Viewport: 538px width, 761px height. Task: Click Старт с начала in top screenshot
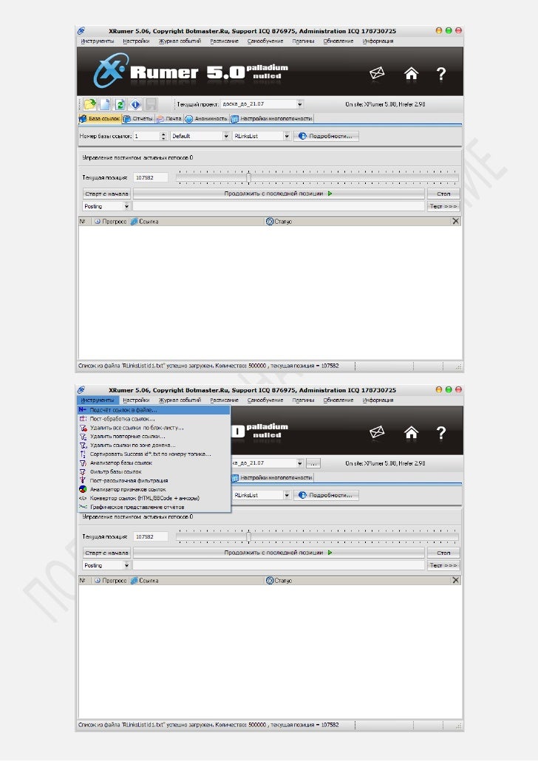coord(106,194)
